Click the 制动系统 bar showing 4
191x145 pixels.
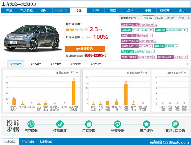tap(46, 104)
